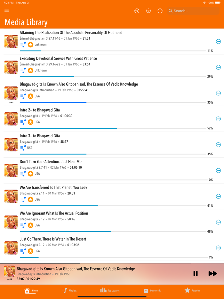224x299 pixels.
Task: Open ellipsis menu for We Are Transferred lecture
Action: (x=218, y=196)
